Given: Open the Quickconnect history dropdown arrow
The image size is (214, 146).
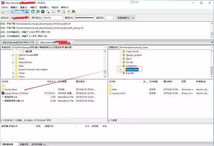Looking at the screenshot, I should [x=133, y=18].
